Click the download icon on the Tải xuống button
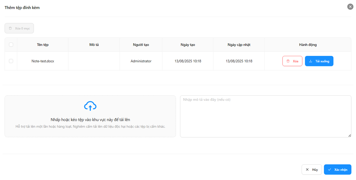356x180 pixels. [x=310, y=61]
